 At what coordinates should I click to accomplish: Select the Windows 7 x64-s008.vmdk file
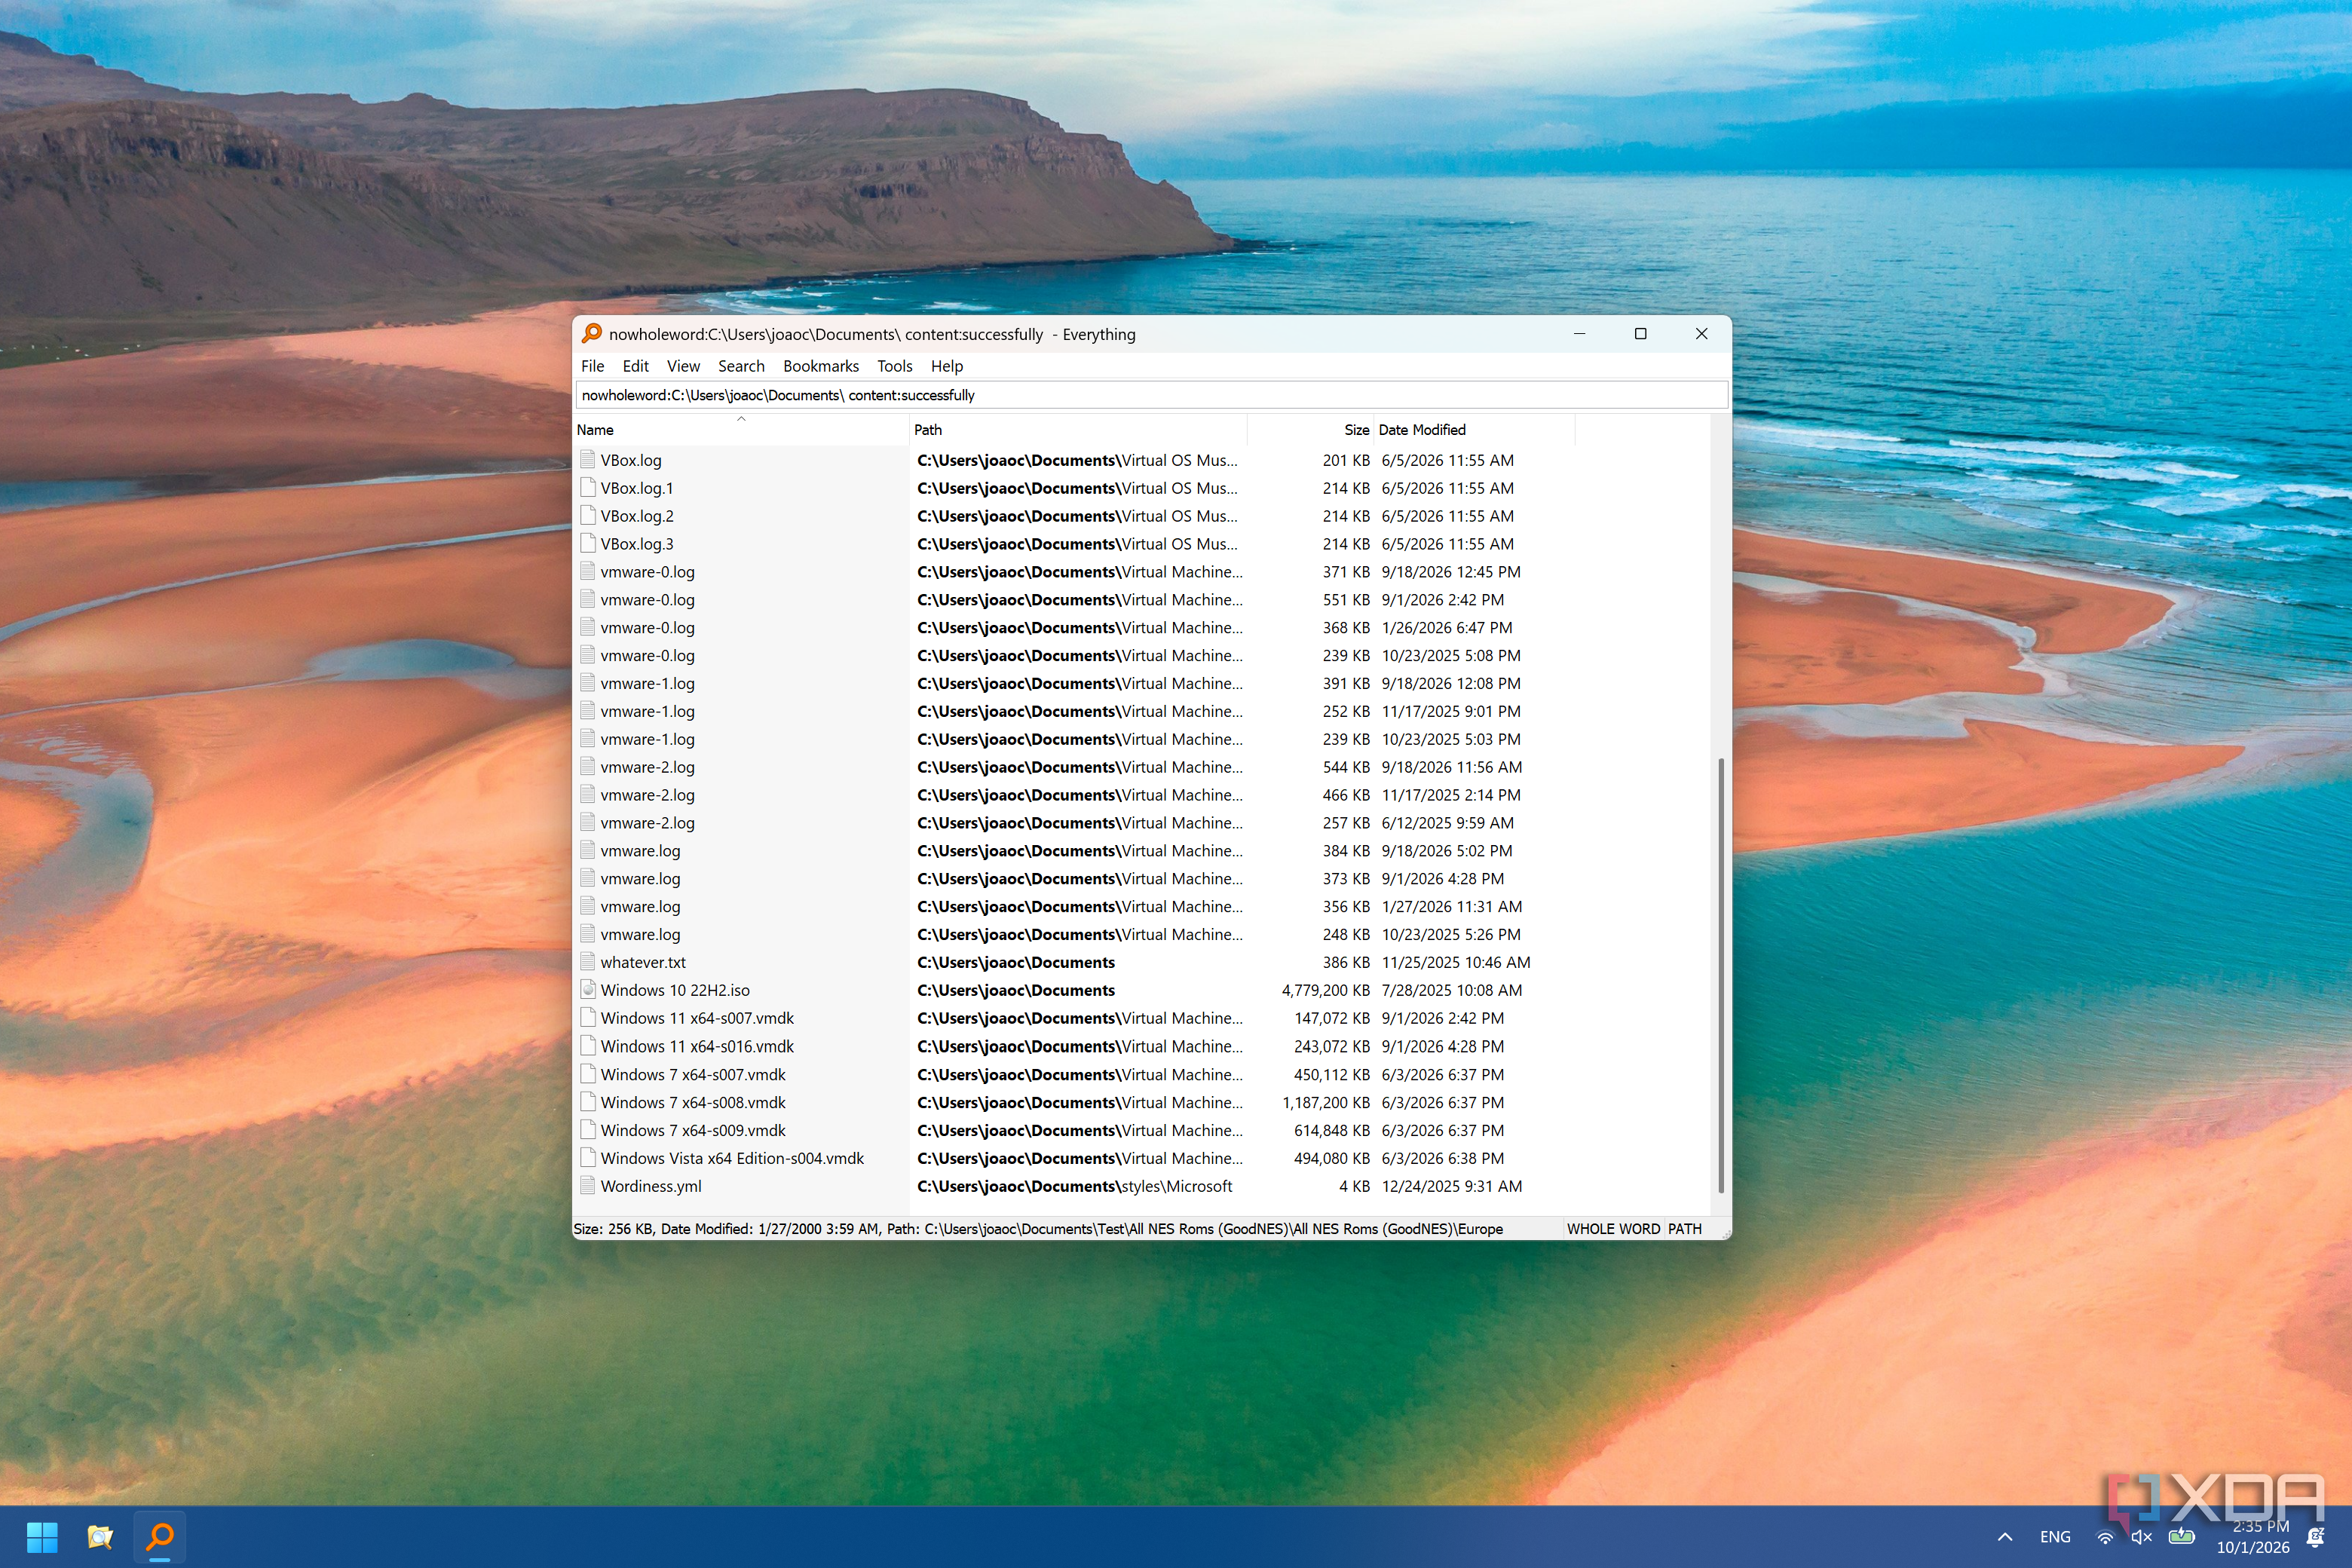[693, 1102]
